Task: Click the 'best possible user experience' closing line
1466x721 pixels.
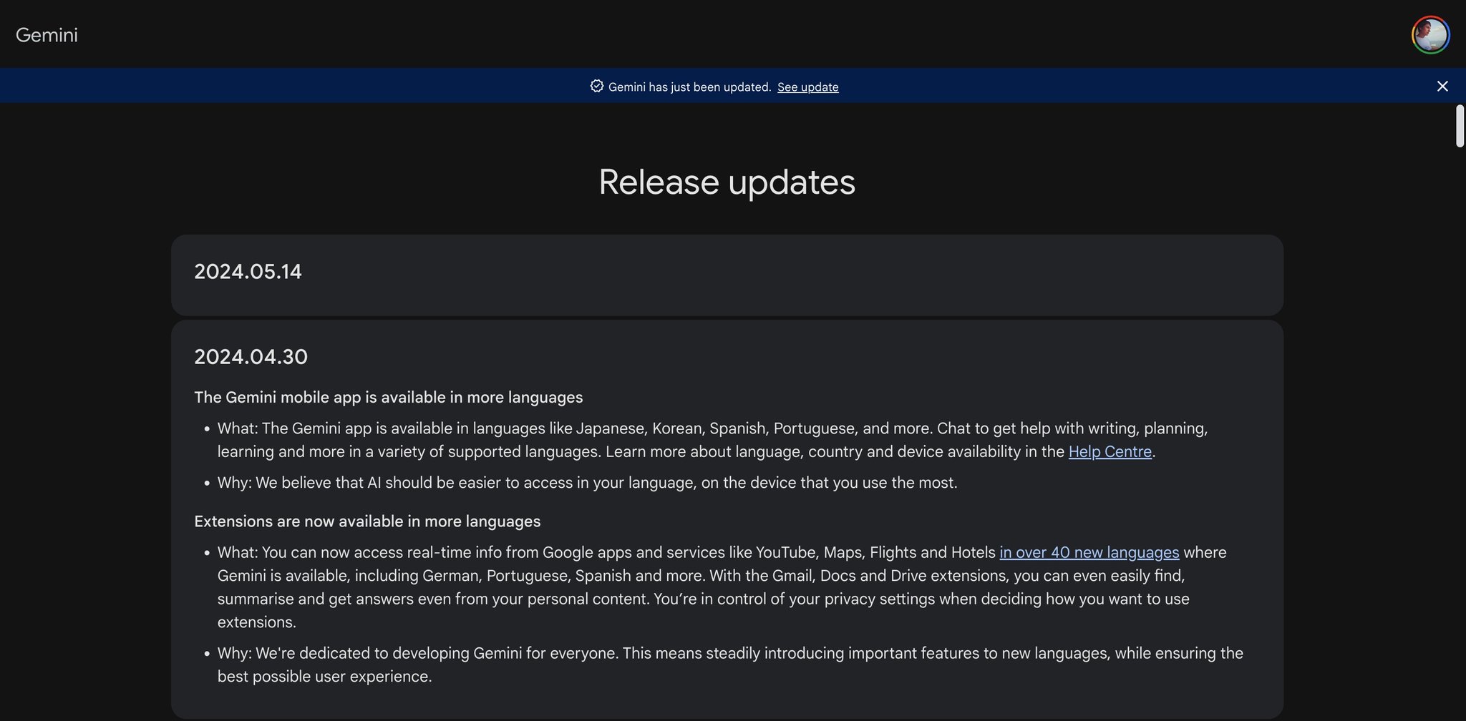Action: click(324, 677)
